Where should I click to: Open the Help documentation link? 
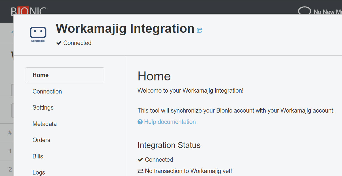[170, 122]
